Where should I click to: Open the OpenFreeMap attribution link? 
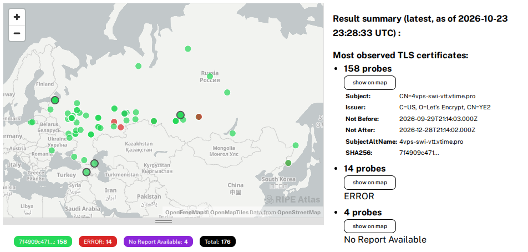(185, 212)
